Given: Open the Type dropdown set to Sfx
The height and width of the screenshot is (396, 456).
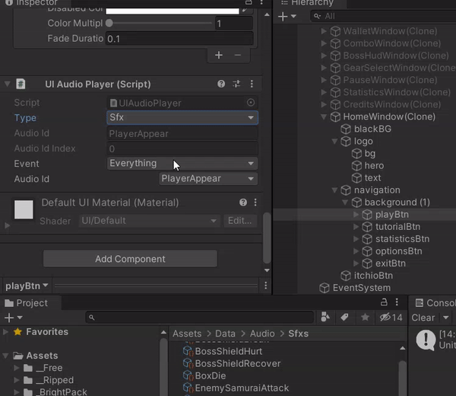Looking at the screenshot, I should 182,118.
